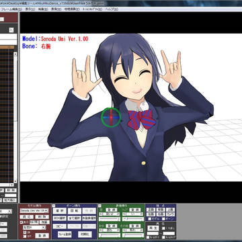Click the 加算 button in the model panel
242x242 pixels.
click(44, 223)
